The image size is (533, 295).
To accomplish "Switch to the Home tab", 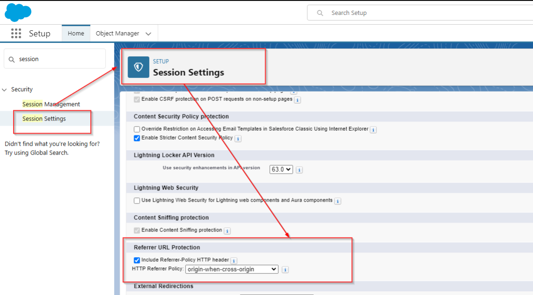I will [76, 34].
